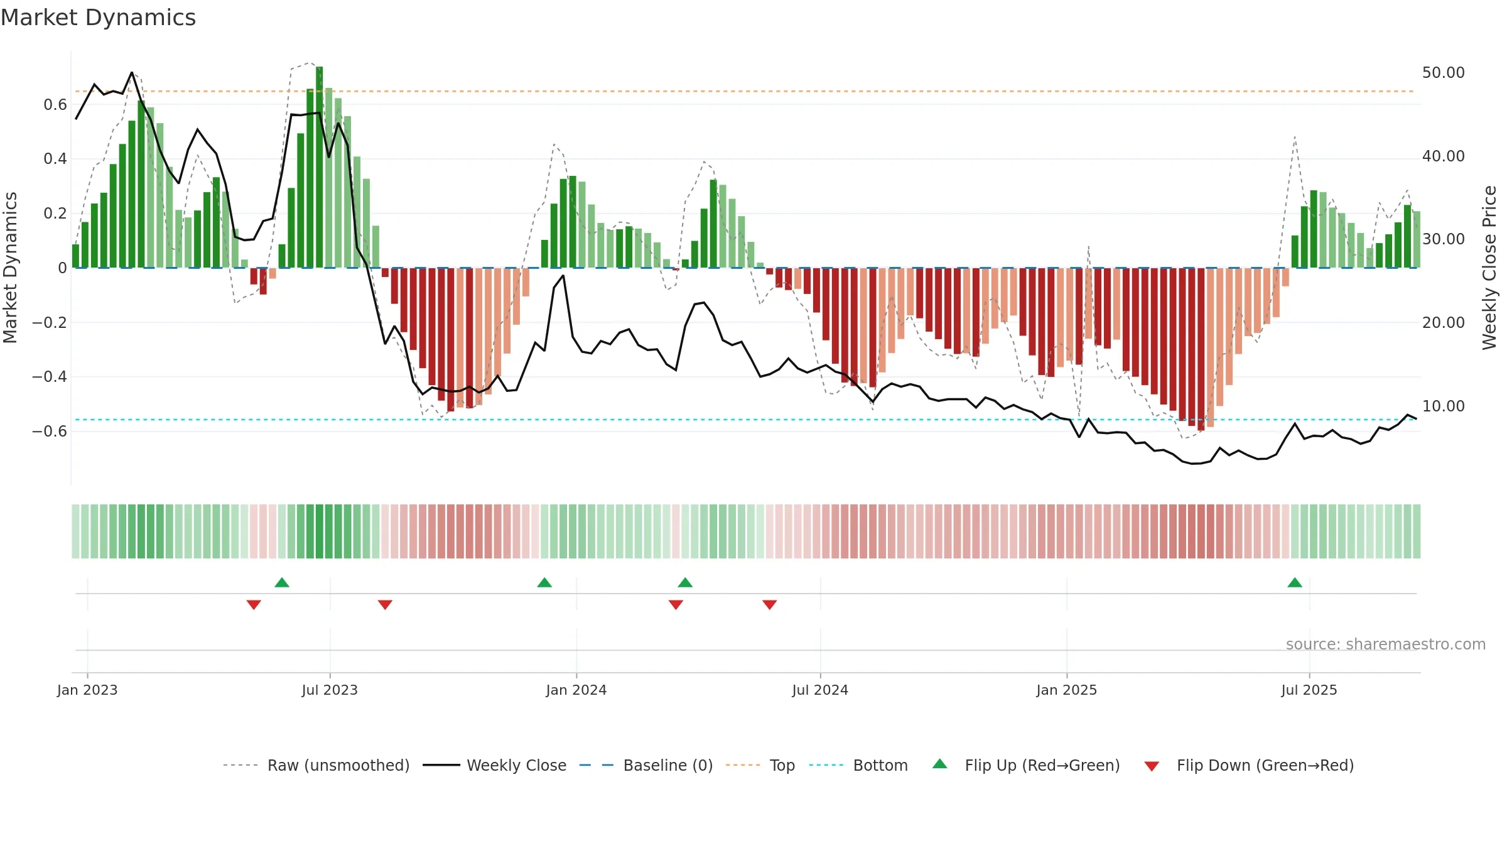Click the Jan 2025 x-axis label

pos(1067,690)
